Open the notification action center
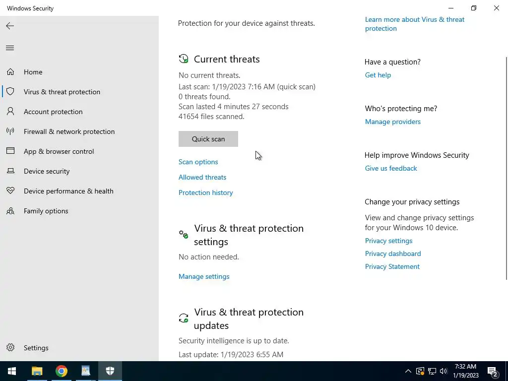 (493, 371)
